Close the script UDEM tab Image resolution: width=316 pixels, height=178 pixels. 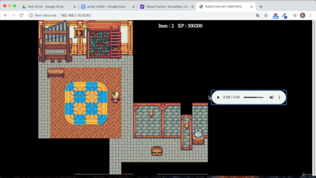pyautogui.click(x=133, y=6)
